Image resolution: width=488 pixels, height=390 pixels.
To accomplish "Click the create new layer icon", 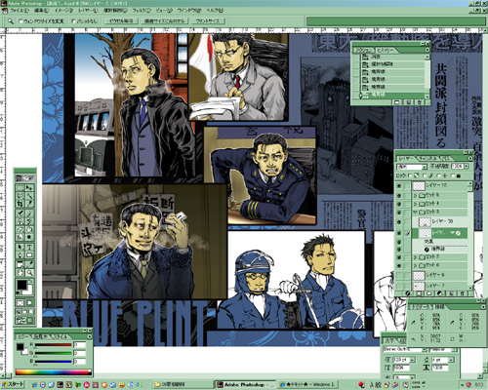I will [452, 293].
